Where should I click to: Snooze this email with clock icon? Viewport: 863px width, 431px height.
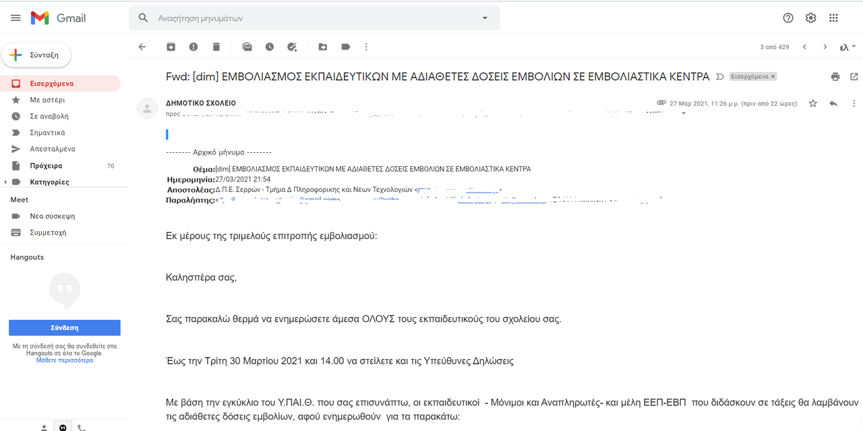[x=270, y=47]
